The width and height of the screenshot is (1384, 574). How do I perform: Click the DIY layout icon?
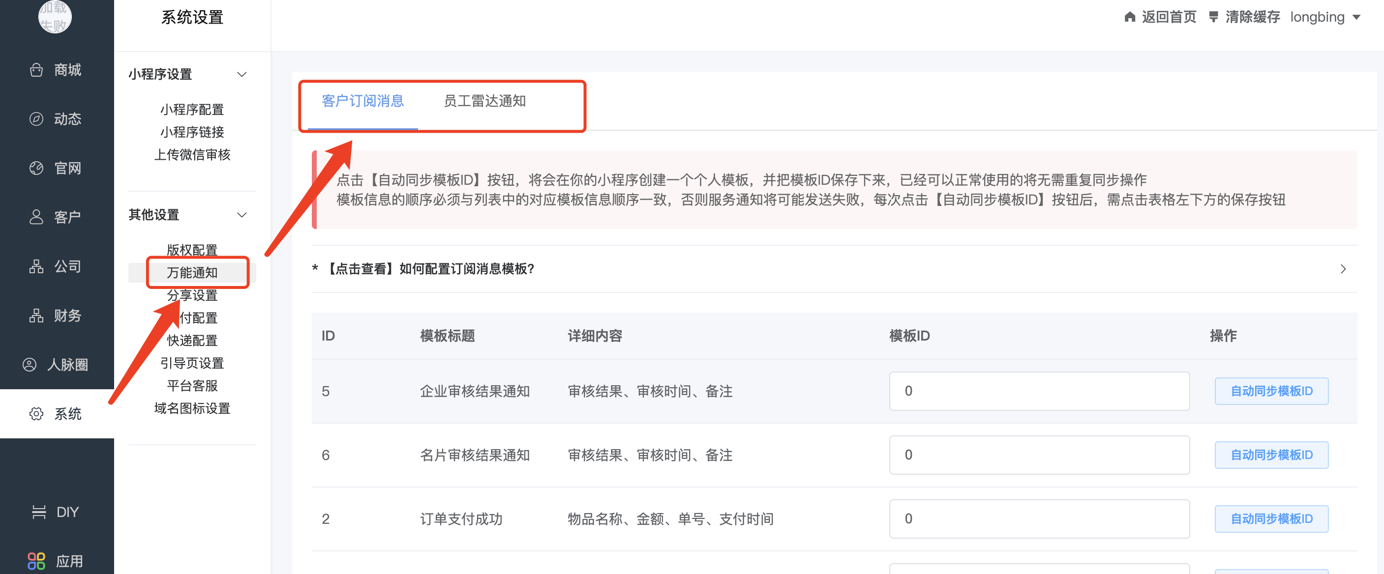click(39, 512)
